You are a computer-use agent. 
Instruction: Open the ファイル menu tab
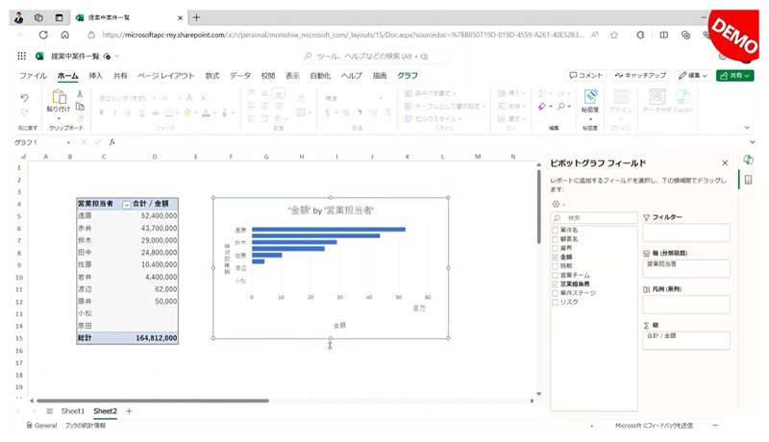[x=33, y=76]
